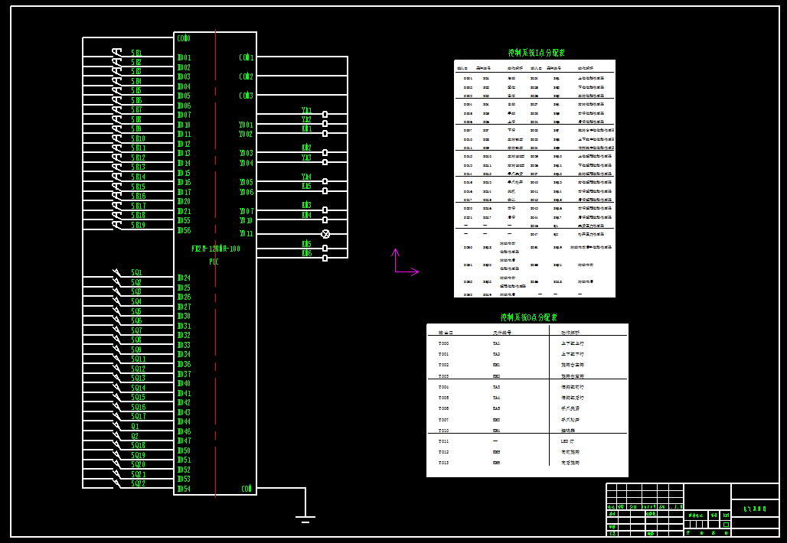Click the "Y013" cell in the output table

point(444,463)
